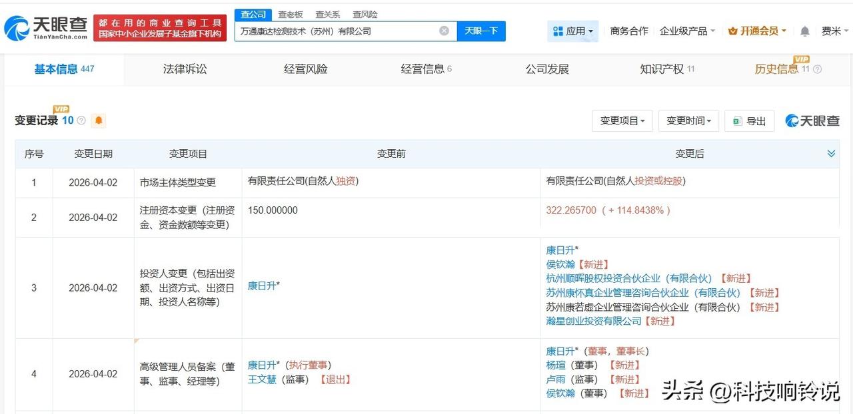853x414 pixels.
Task: Click the 商务合作 menu item
Action: click(x=628, y=31)
